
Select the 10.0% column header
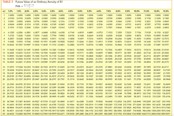point(137,11)
